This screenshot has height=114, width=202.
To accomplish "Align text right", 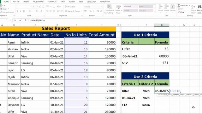I will click(54, 11).
